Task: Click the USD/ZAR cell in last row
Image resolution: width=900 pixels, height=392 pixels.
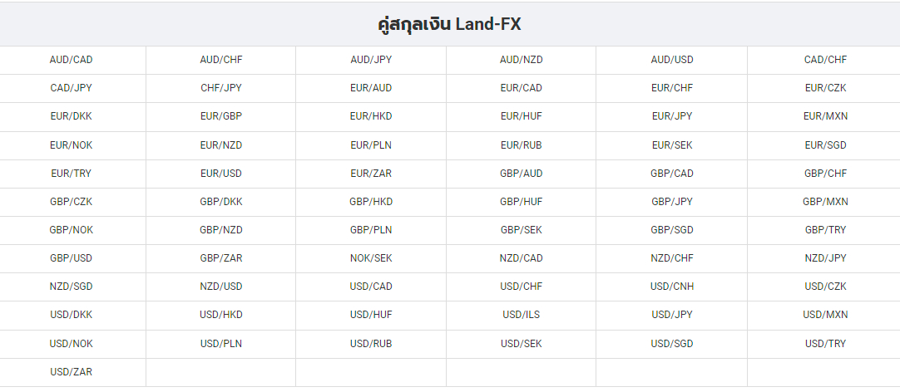Action: click(72, 372)
